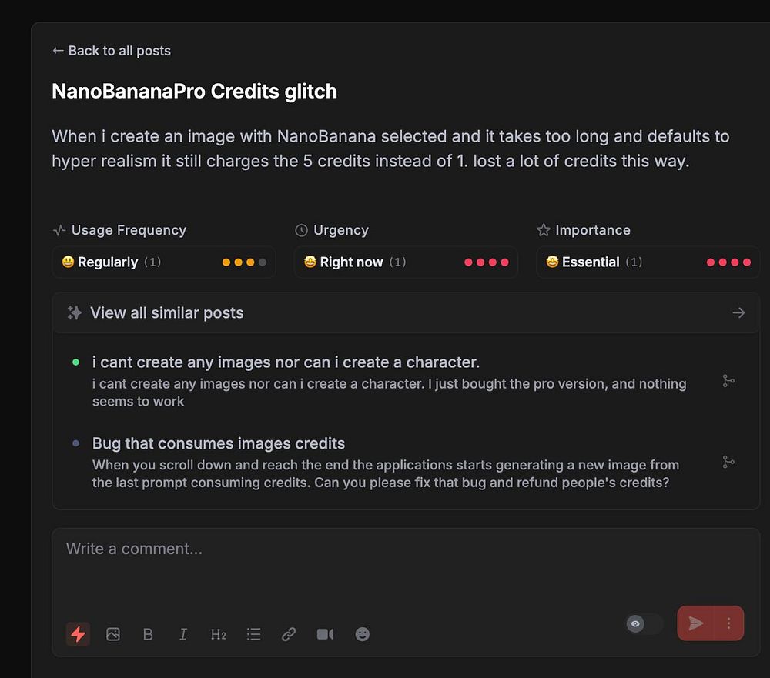Click the Usage Frequency label

[129, 230]
